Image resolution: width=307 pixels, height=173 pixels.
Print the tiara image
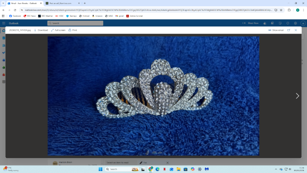click(x=73, y=30)
